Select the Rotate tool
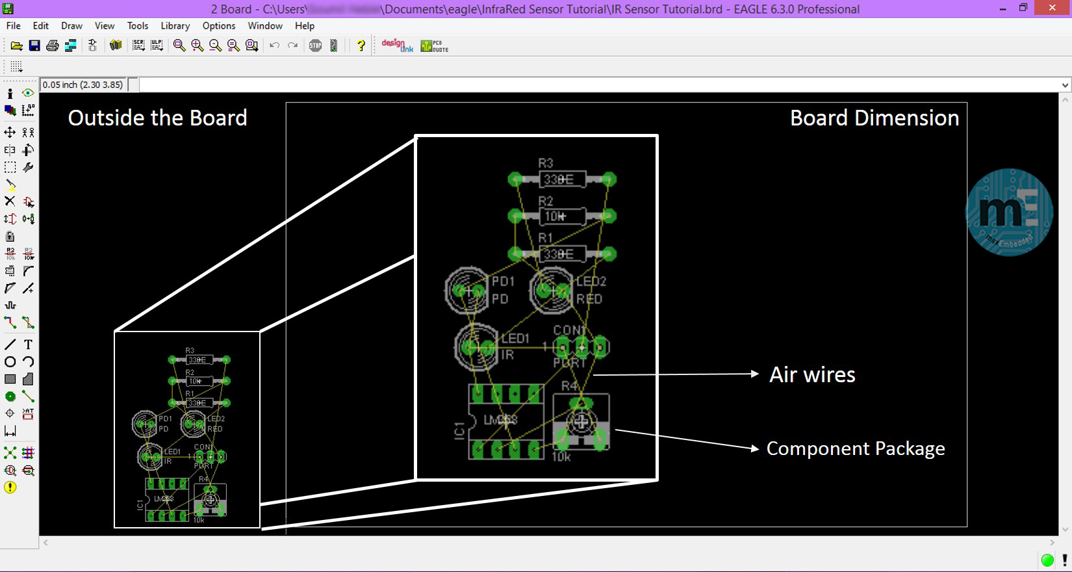Image resolution: width=1072 pixels, height=572 pixels. point(28,150)
